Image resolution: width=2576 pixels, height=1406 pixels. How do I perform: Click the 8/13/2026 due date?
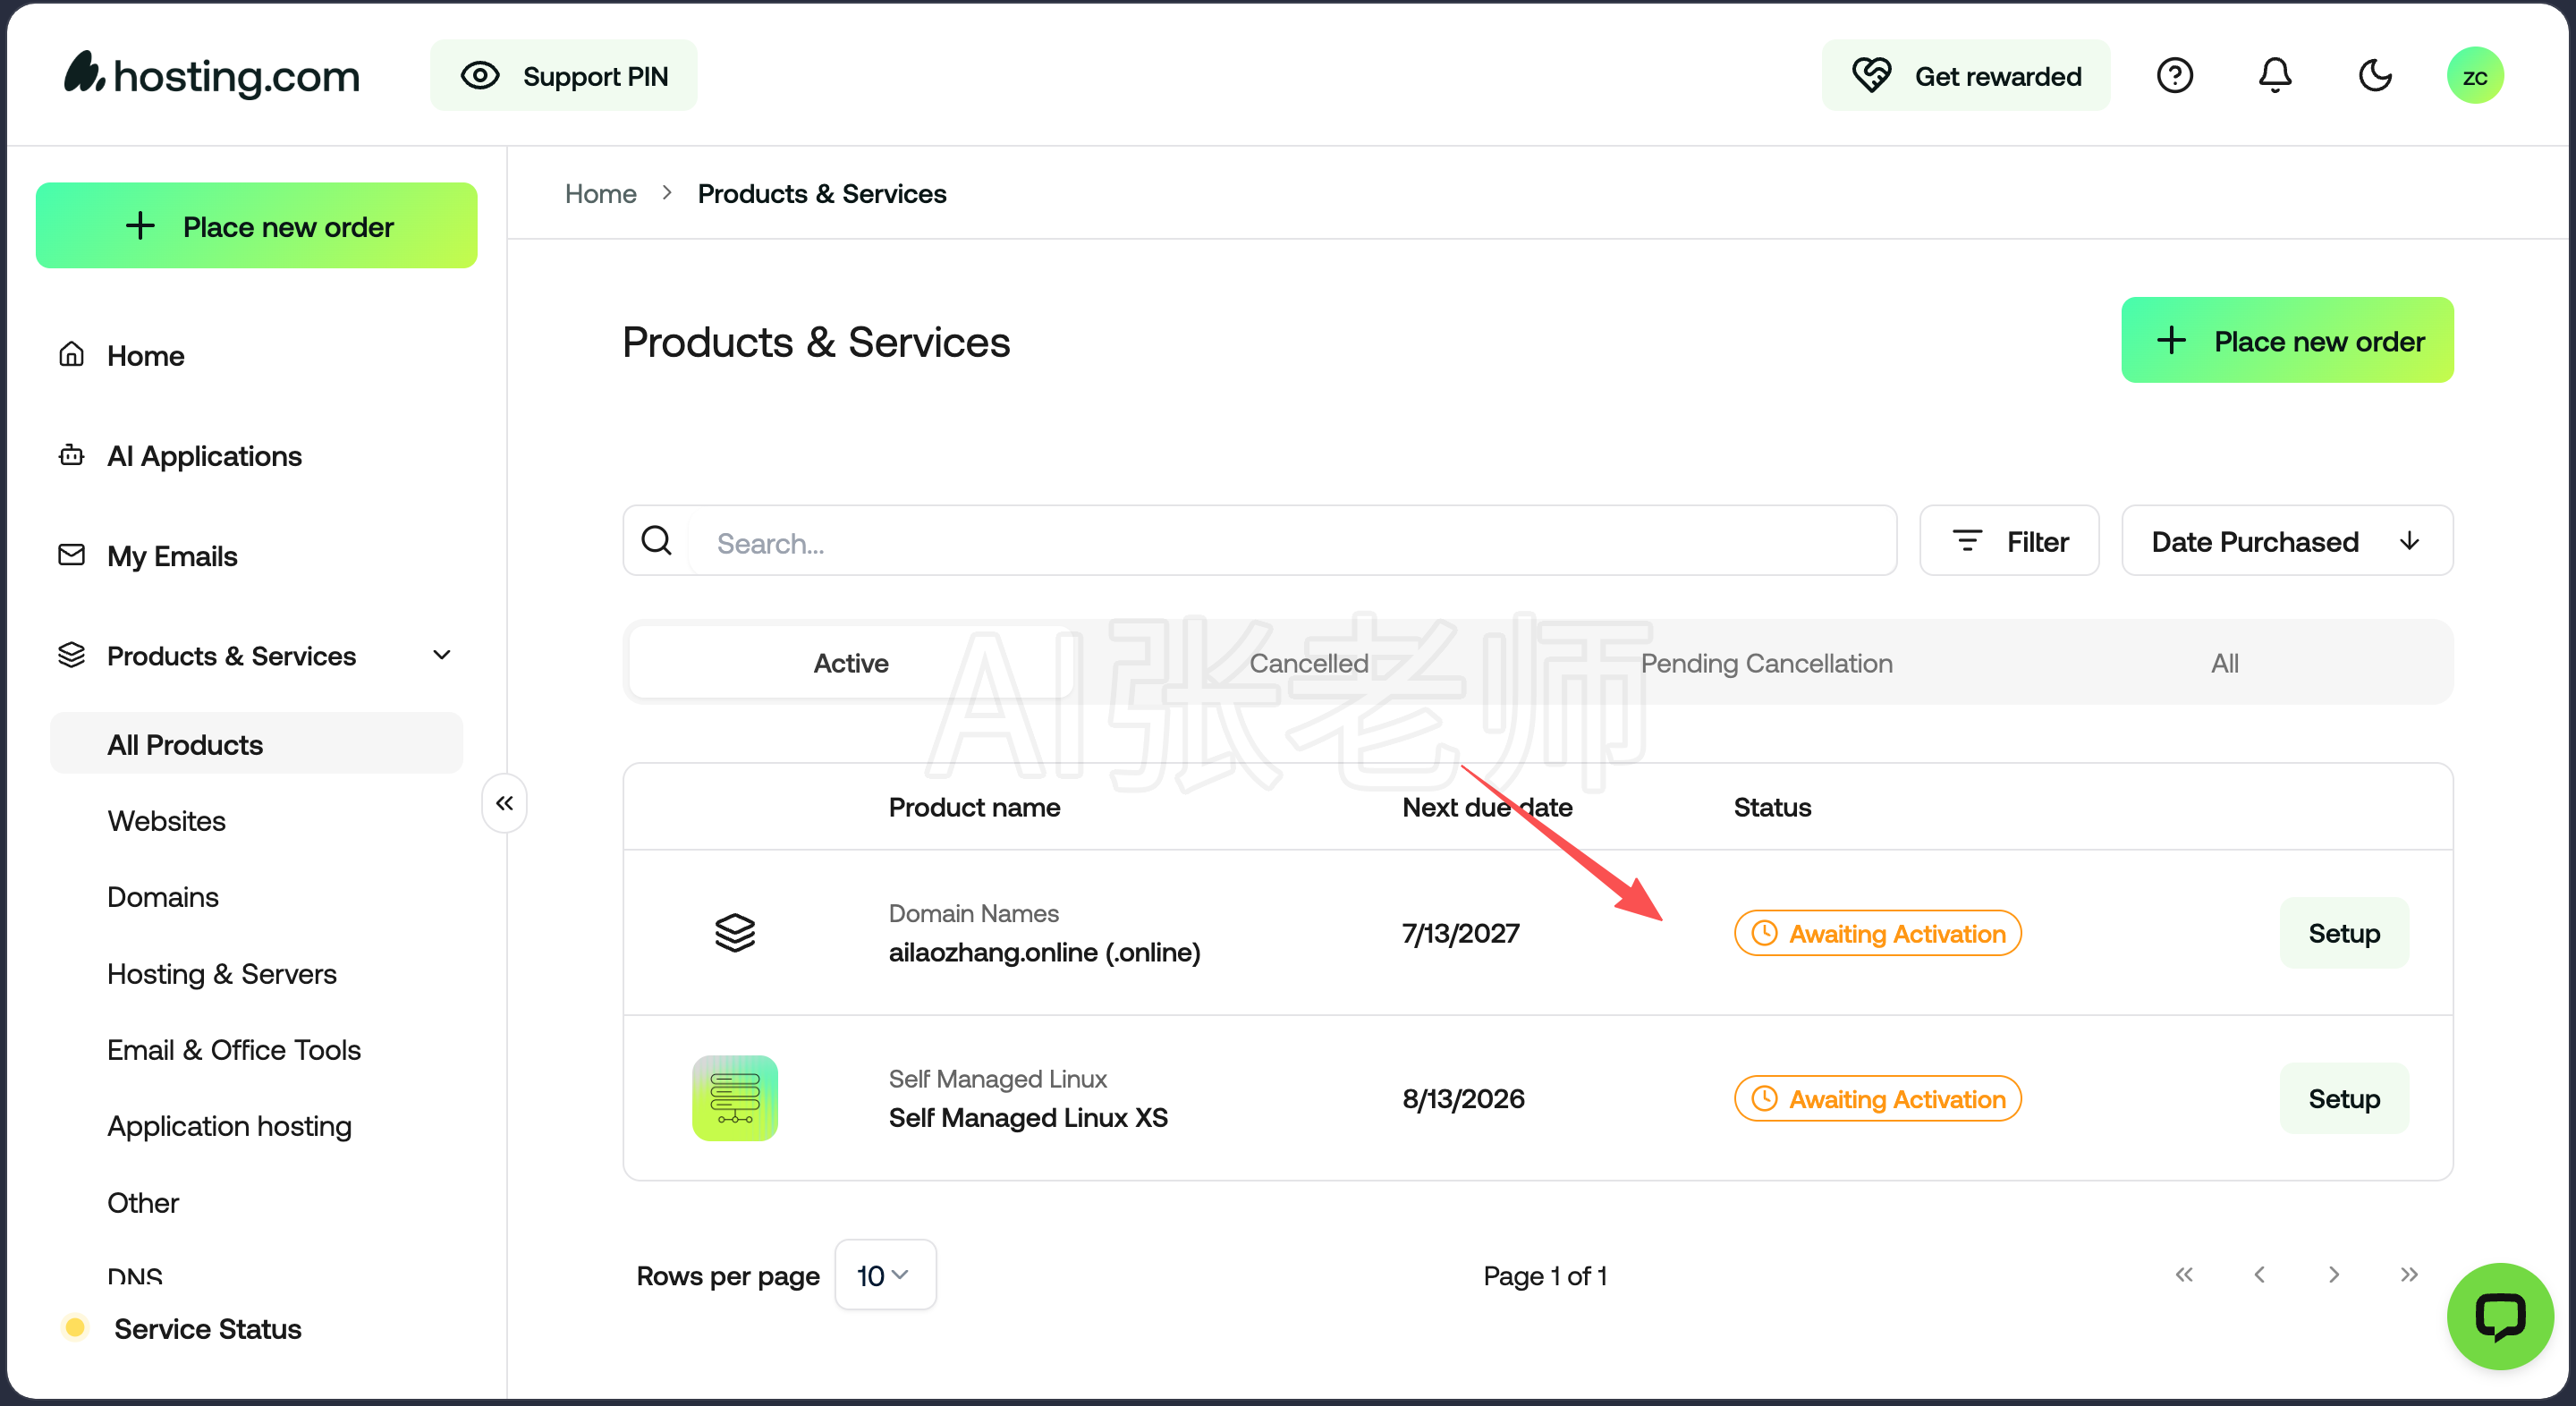click(x=1463, y=1098)
